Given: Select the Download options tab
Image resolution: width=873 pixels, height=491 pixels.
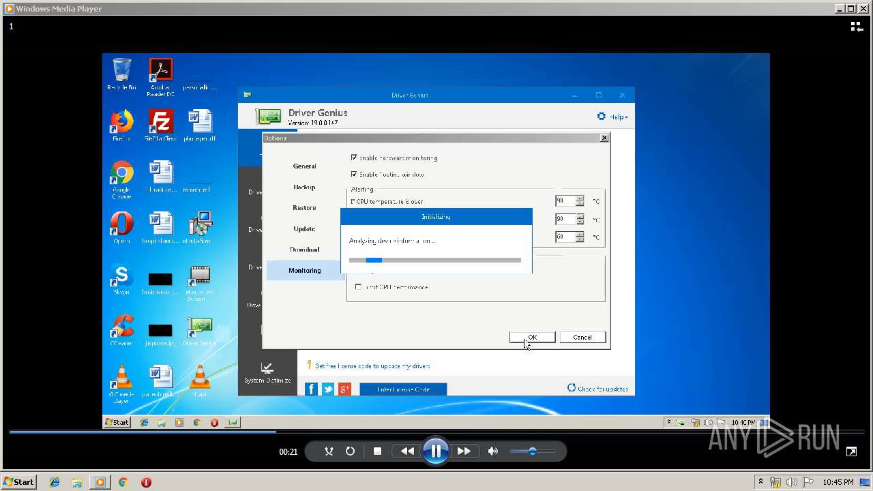Looking at the screenshot, I should (x=304, y=250).
